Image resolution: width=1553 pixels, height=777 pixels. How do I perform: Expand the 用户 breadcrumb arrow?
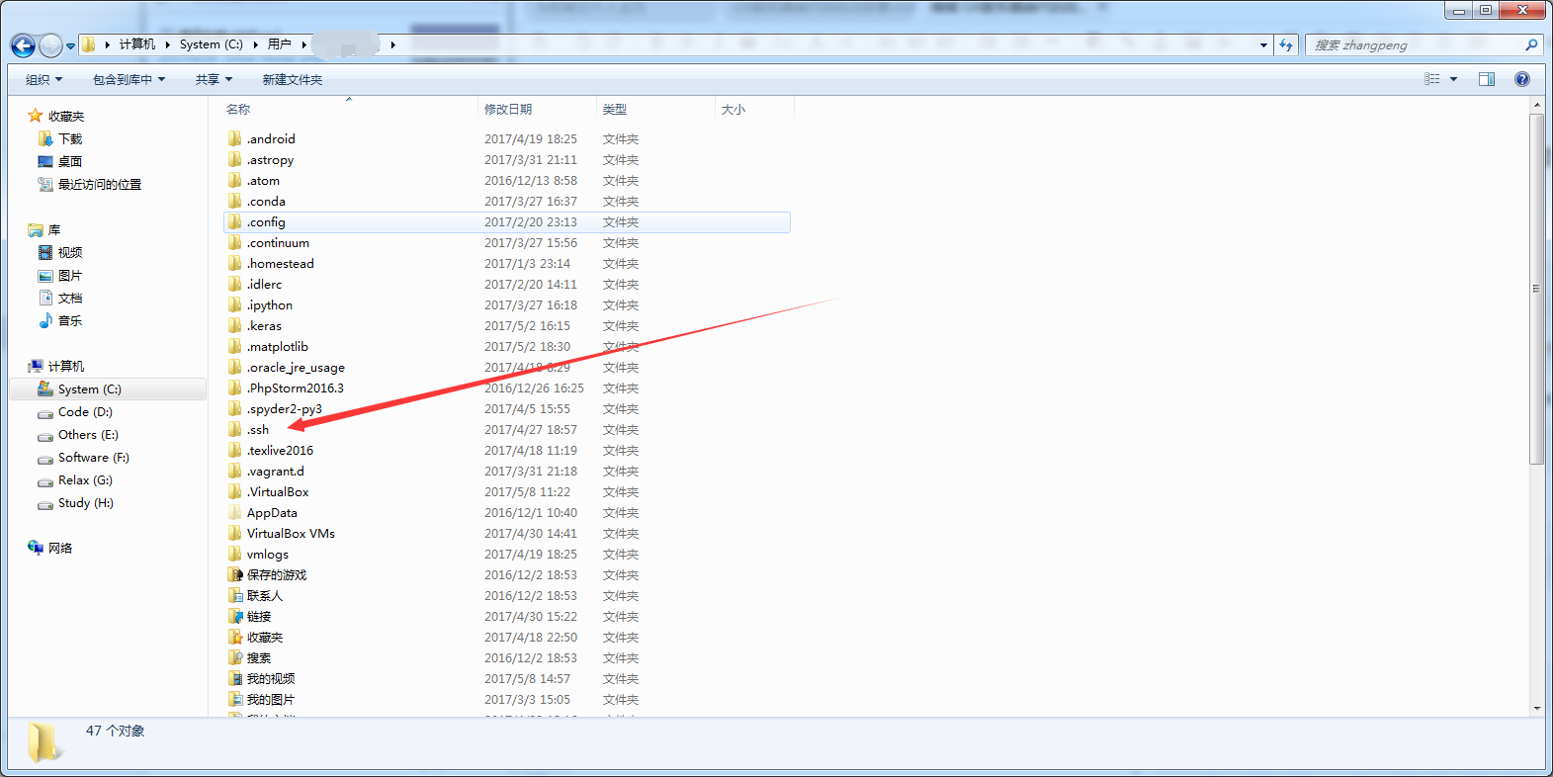pyautogui.click(x=303, y=44)
